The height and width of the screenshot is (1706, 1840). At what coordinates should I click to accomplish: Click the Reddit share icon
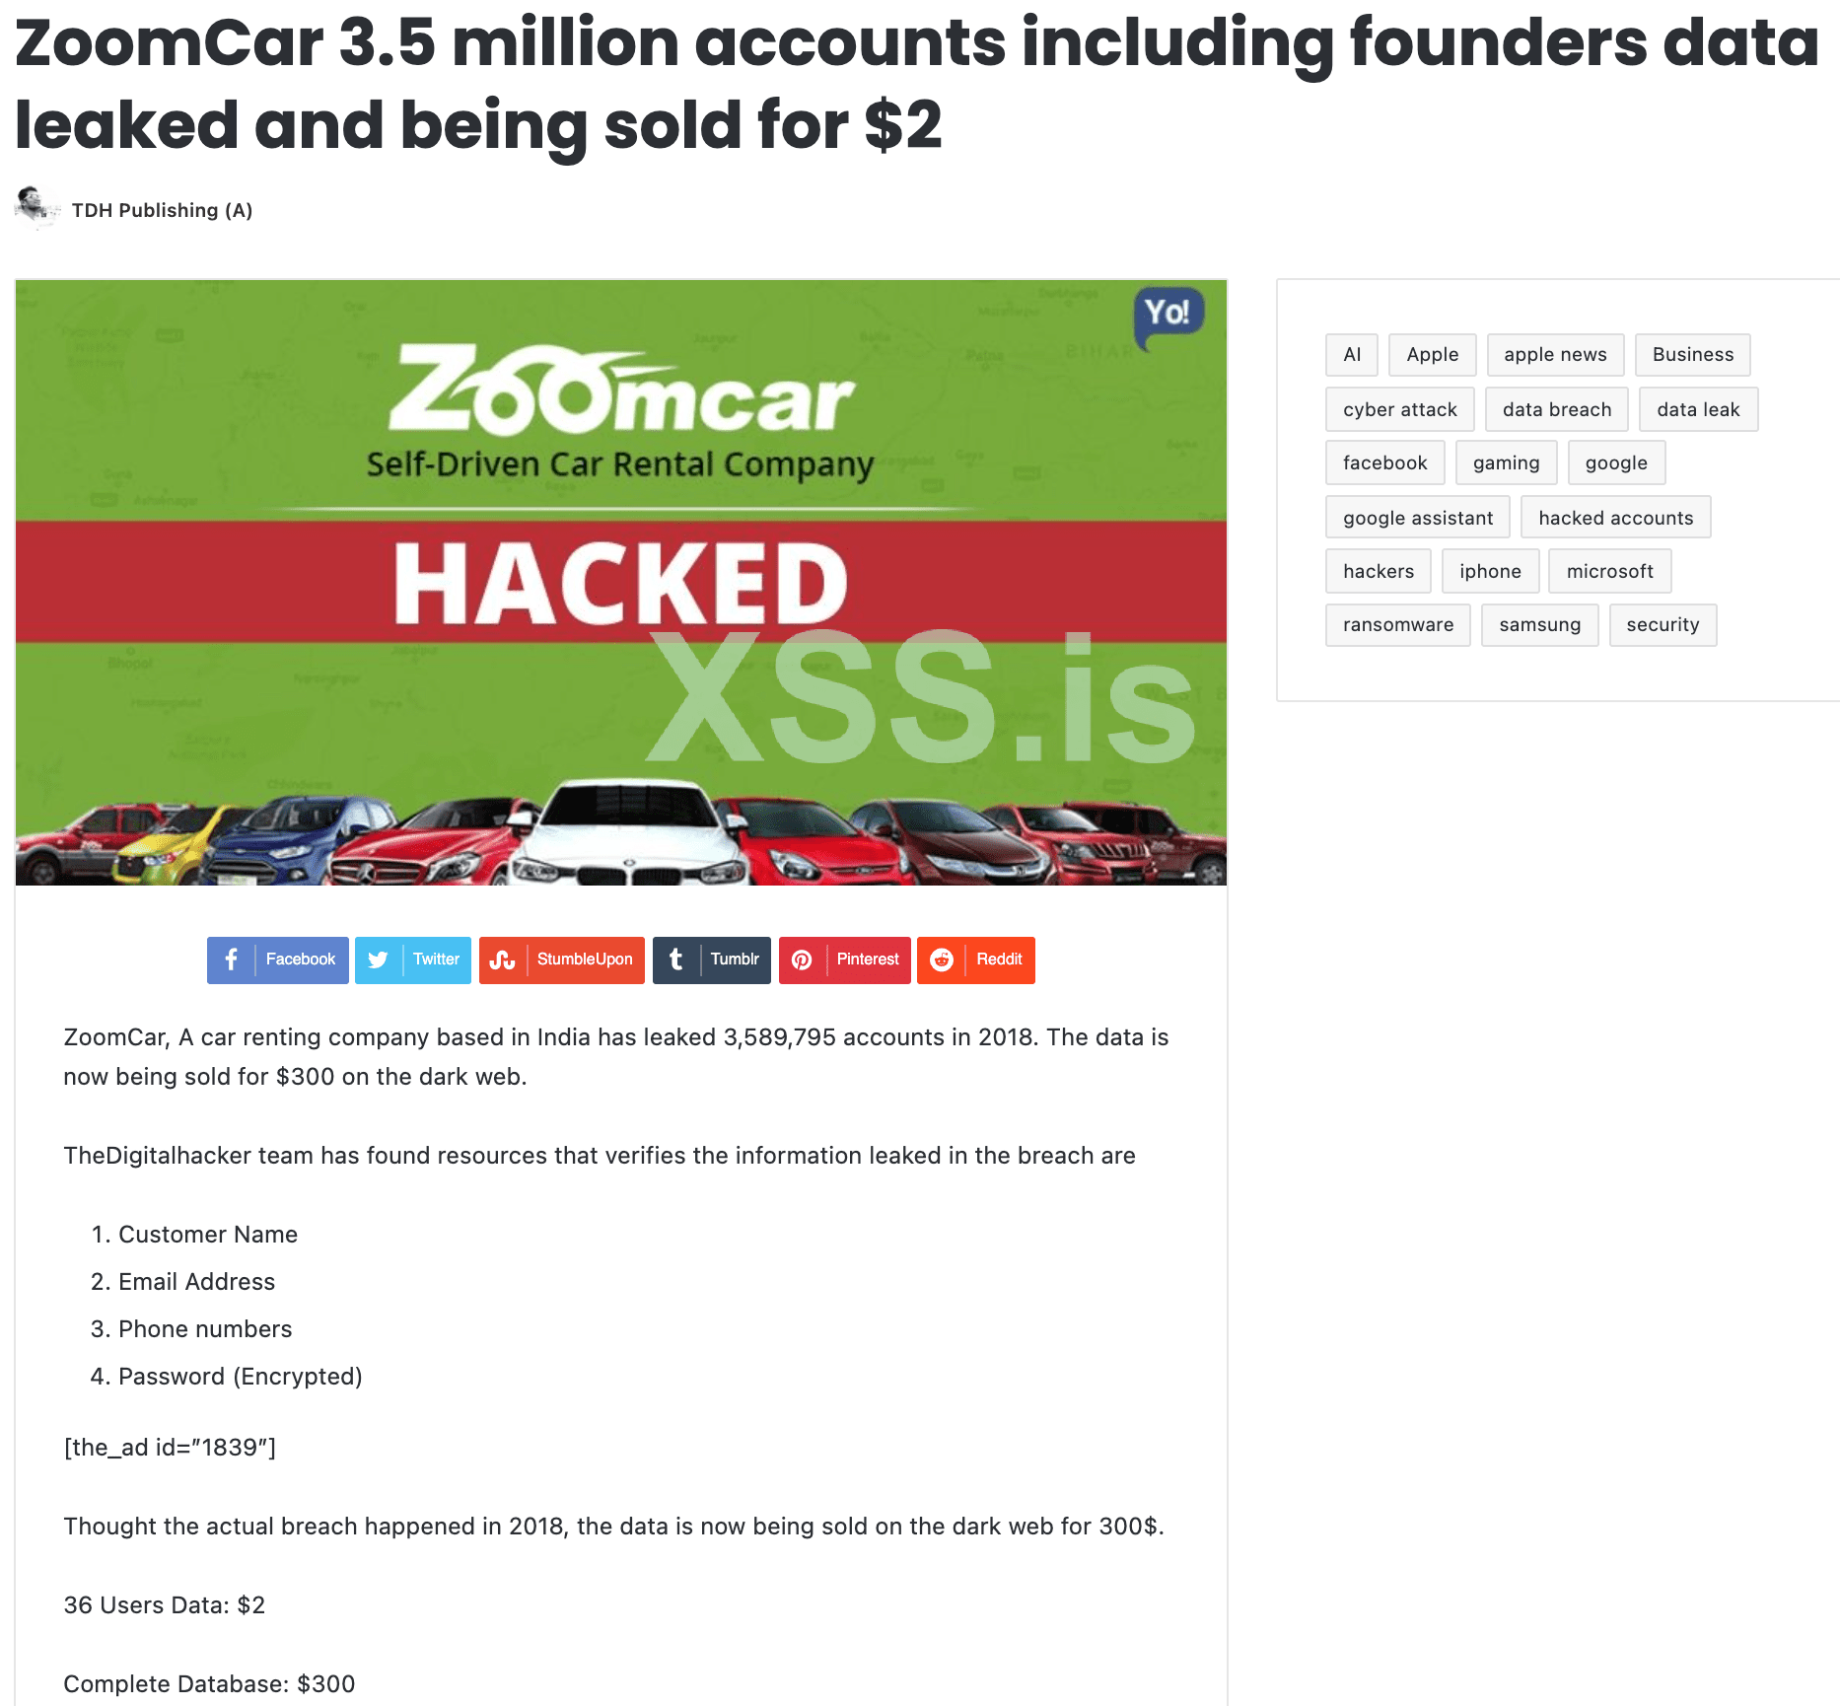coord(942,960)
